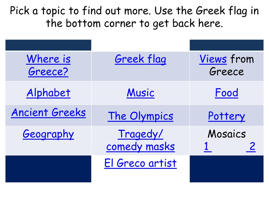
Task: Click the navy block below Mosaics
Action: click(x=227, y=169)
